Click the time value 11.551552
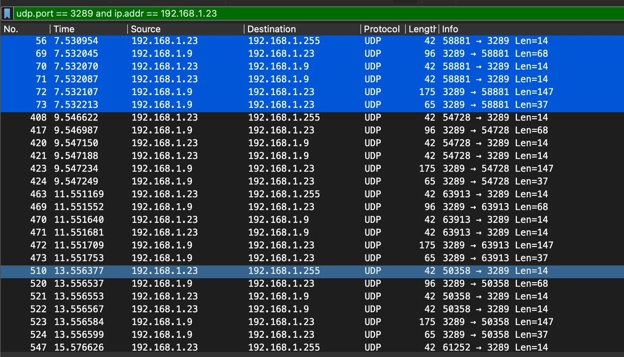Viewport: 624px width, 357px height. coord(79,207)
